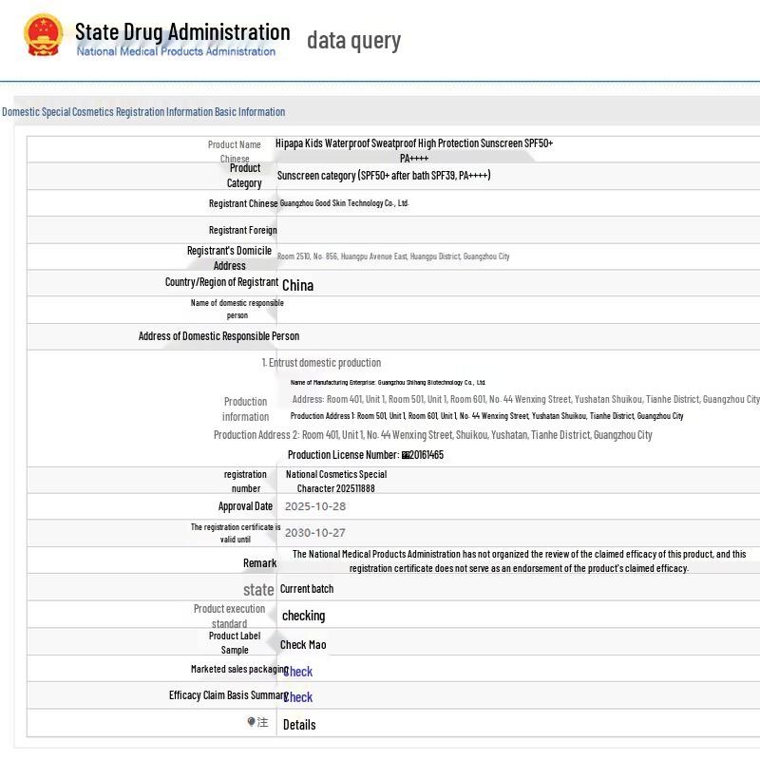Click the 'Country/Region of Registrant' label
Image resolution: width=760 pixels, height=760 pixels.
(x=221, y=282)
